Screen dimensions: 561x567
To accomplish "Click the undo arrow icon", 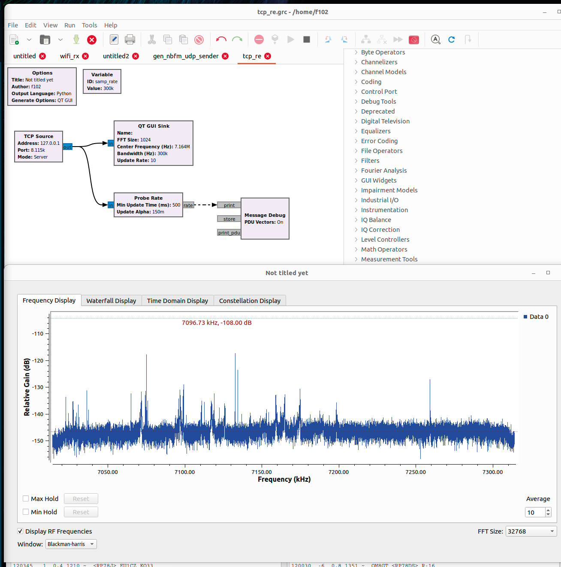I will [221, 40].
